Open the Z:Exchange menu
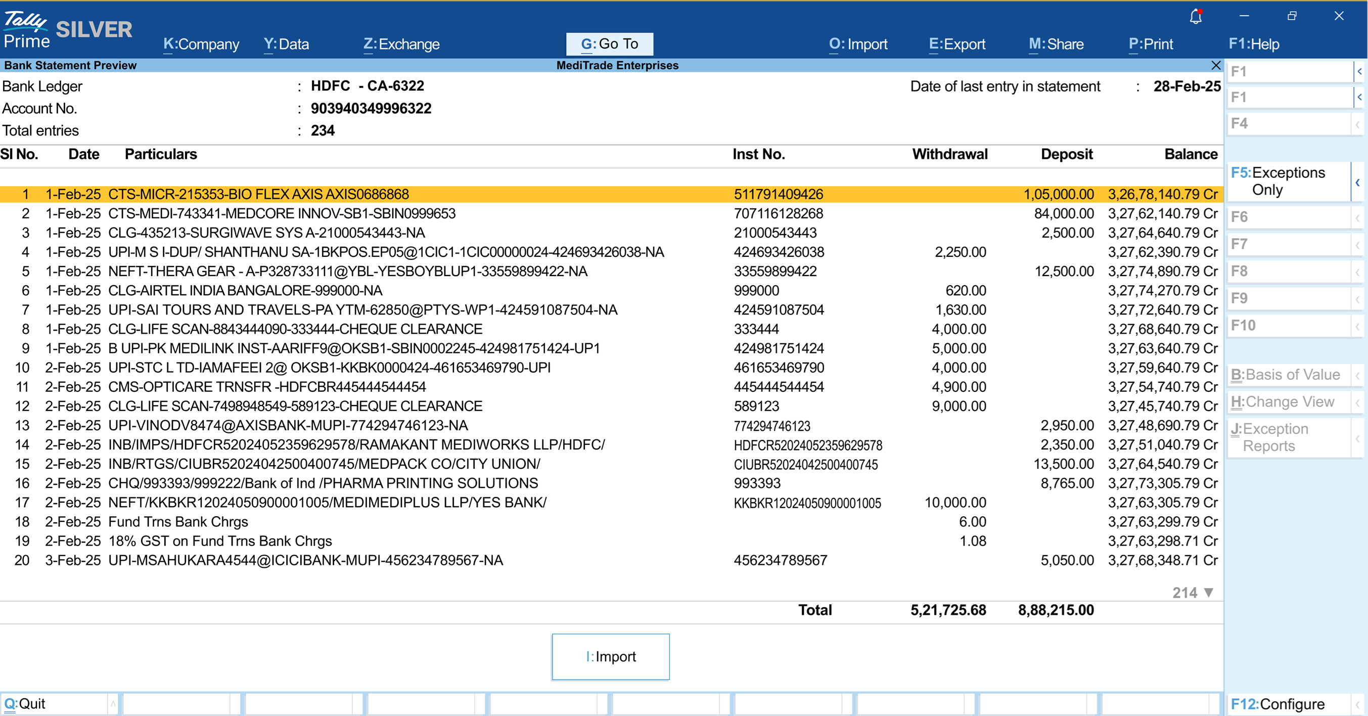Image resolution: width=1368 pixels, height=716 pixels. click(401, 44)
